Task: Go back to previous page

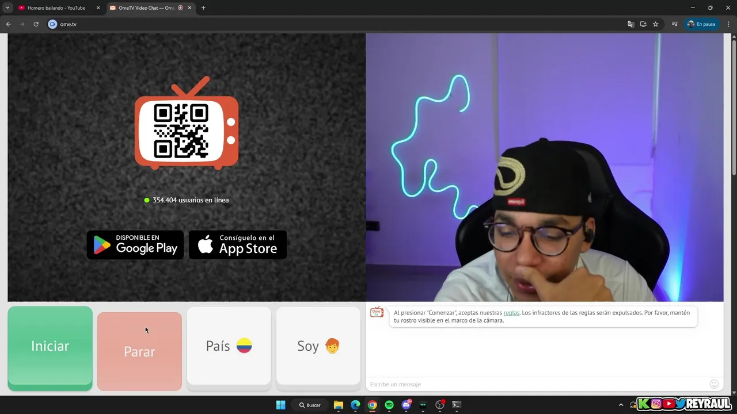Action: 9,24
